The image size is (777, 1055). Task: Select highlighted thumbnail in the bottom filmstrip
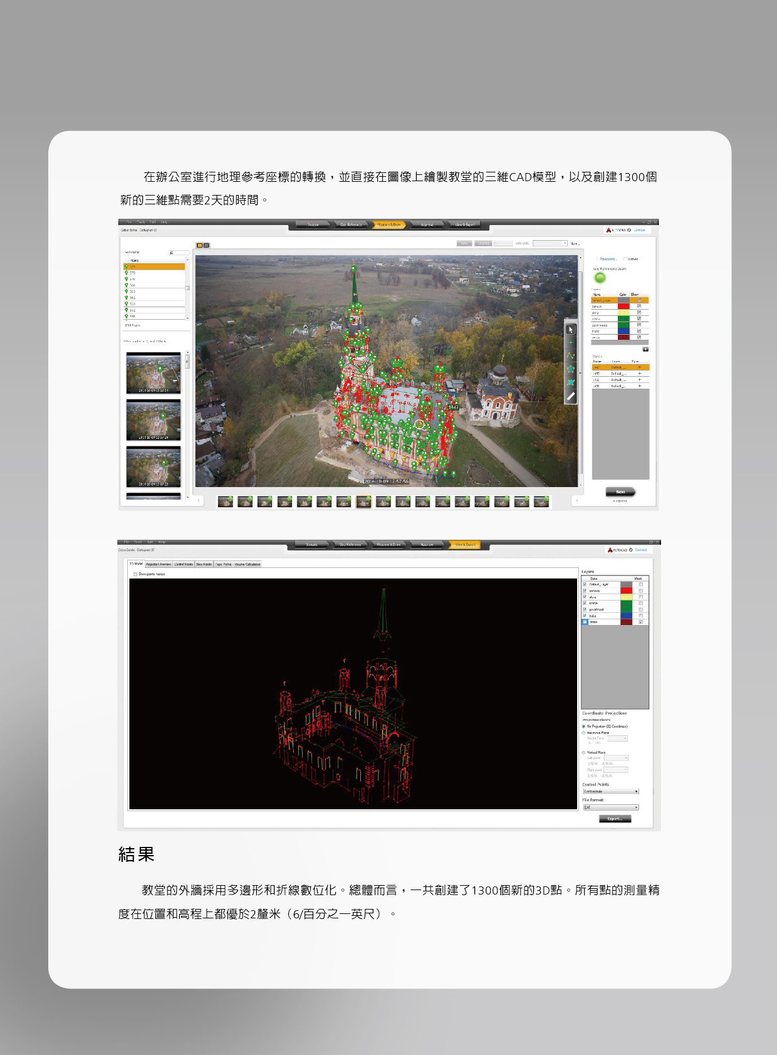(x=363, y=501)
